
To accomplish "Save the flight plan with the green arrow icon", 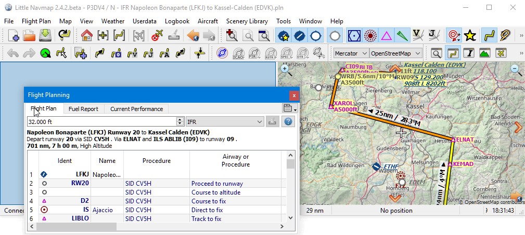I will click(45, 35).
